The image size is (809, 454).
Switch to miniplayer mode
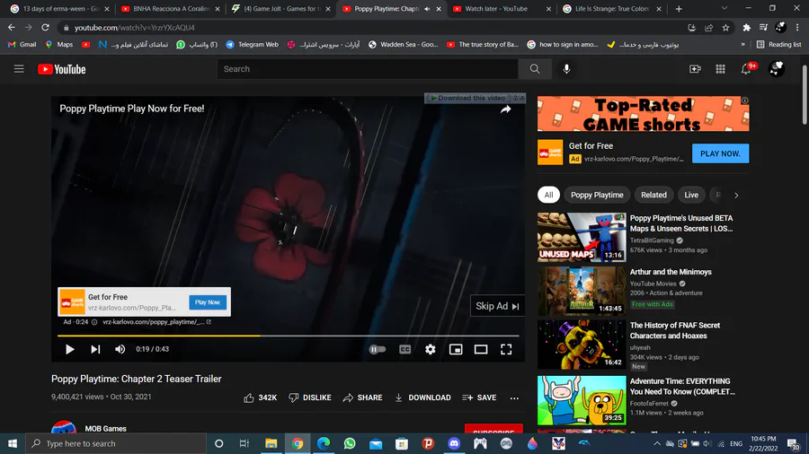coord(456,350)
